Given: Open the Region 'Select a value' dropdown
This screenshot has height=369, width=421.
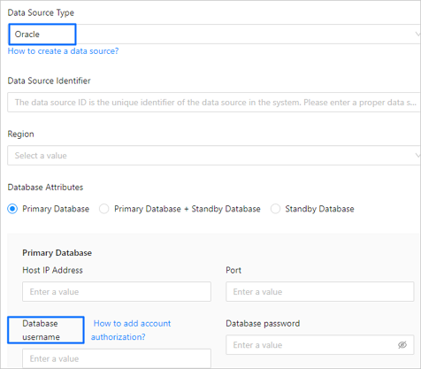Looking at the screenshot, I should click(x=214, y=156).
